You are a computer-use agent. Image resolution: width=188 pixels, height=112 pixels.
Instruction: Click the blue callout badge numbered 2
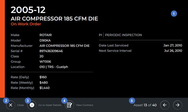(6, 100)
